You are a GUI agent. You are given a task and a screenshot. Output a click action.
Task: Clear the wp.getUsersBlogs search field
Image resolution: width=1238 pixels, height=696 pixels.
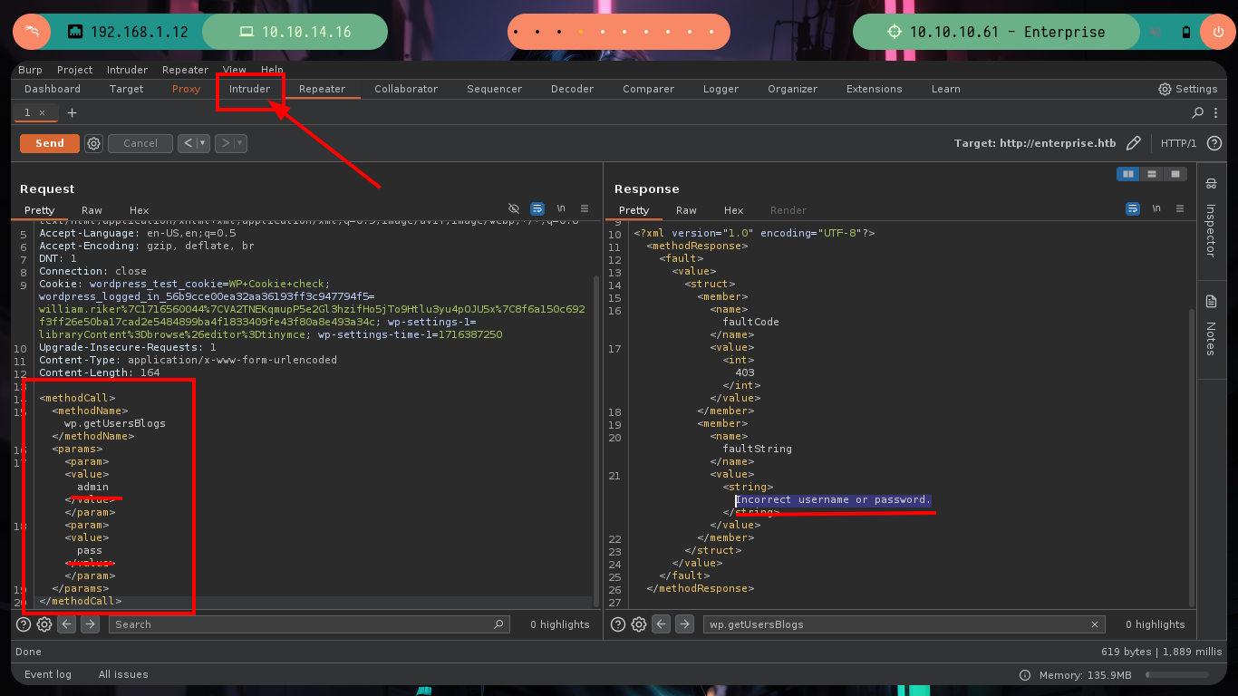click(1095, 624)
